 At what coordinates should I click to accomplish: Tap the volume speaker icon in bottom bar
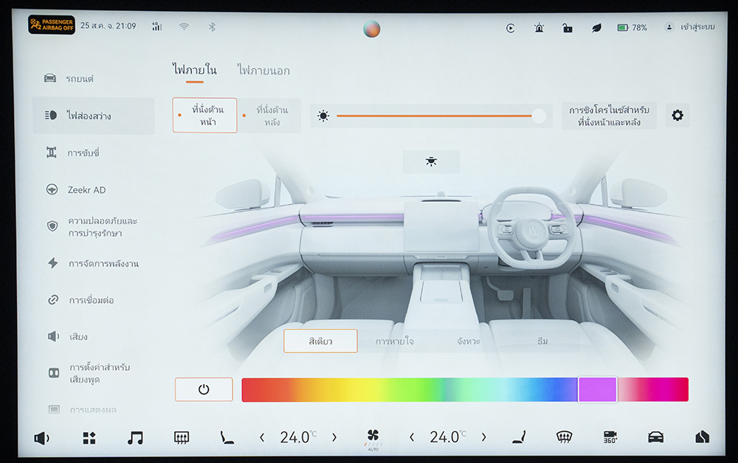point(41,437)
